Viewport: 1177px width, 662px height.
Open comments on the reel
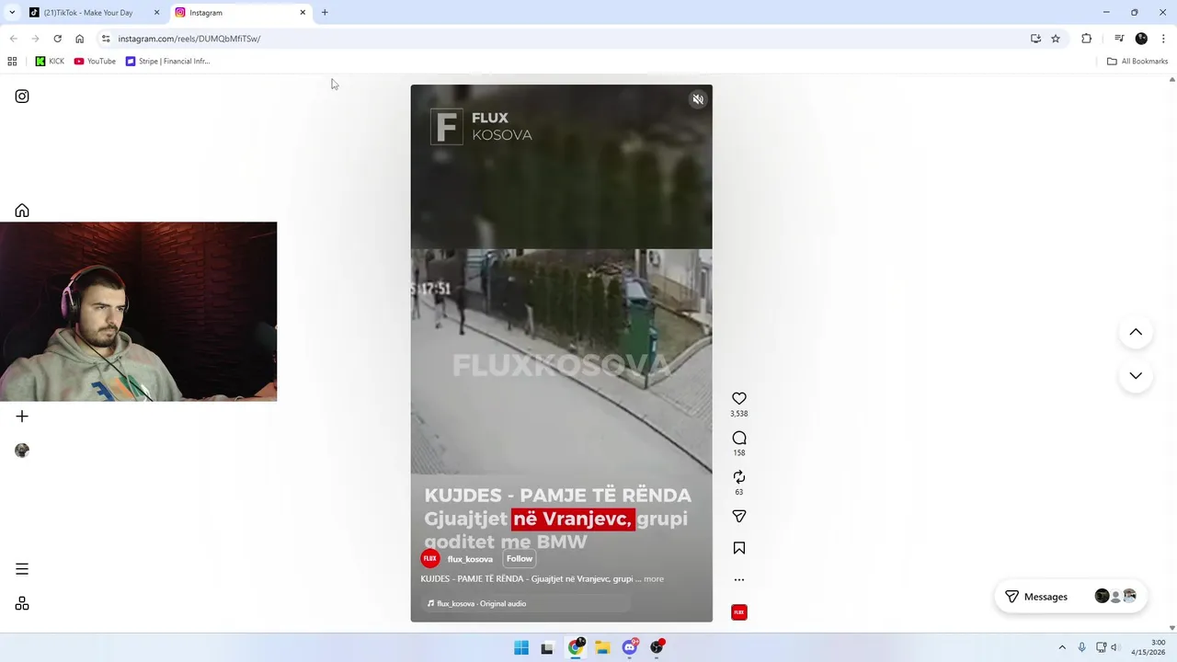pos(738,438)
